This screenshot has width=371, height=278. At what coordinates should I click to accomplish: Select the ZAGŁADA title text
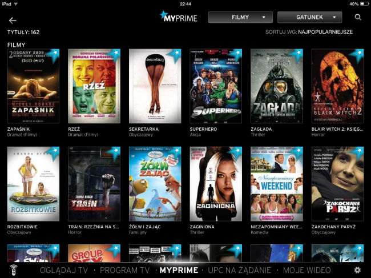(261, 129)
